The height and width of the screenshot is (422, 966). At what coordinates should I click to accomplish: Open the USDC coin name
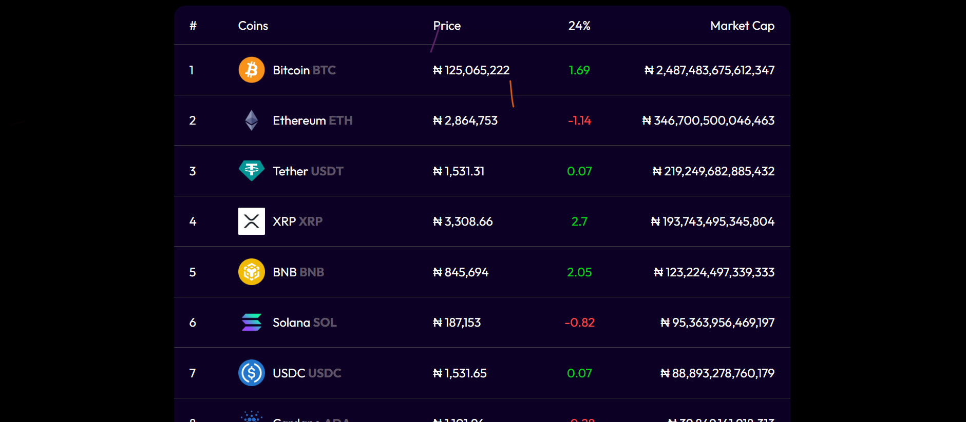[307, 373]
